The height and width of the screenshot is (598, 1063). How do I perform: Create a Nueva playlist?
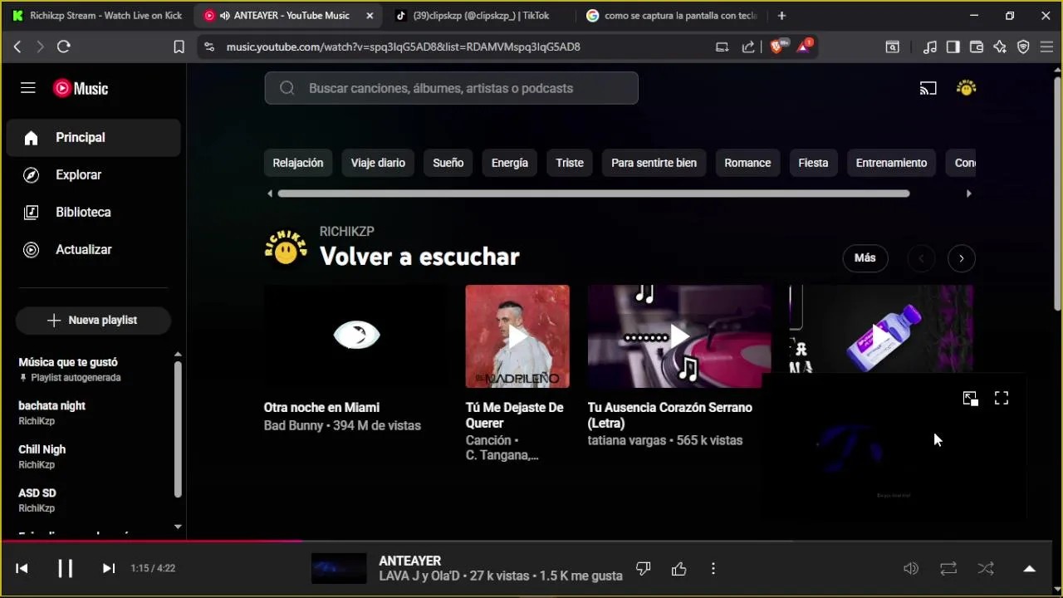coord(93,320)
